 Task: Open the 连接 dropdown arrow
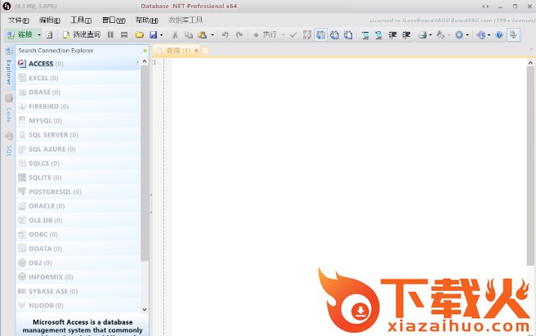(39, 35)
